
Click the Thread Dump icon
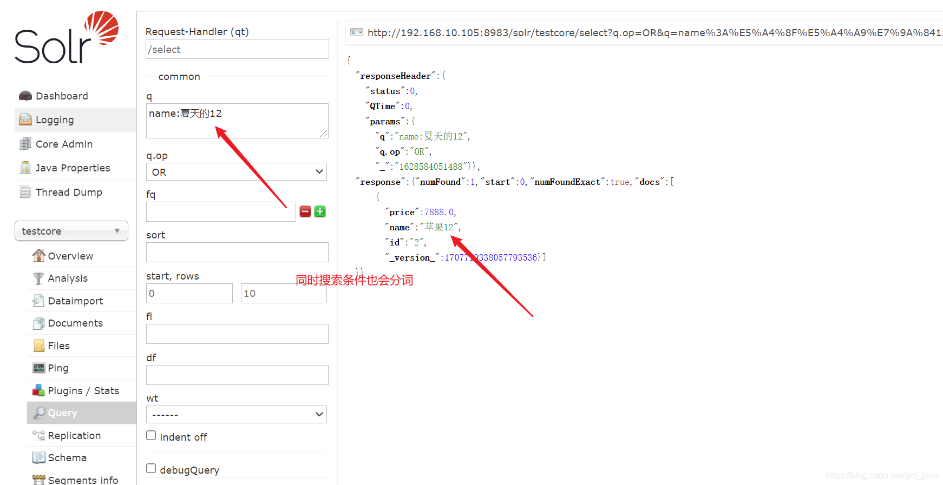click(x=25, y=192)
